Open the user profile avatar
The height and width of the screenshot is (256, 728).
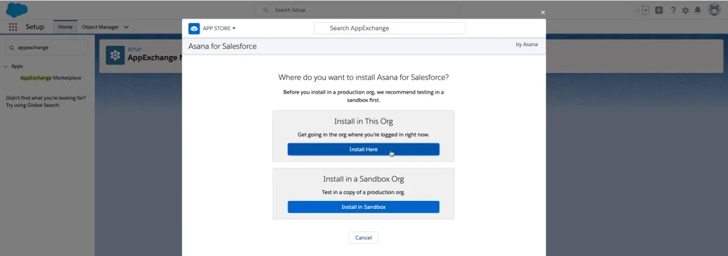(x=714, y=10)
